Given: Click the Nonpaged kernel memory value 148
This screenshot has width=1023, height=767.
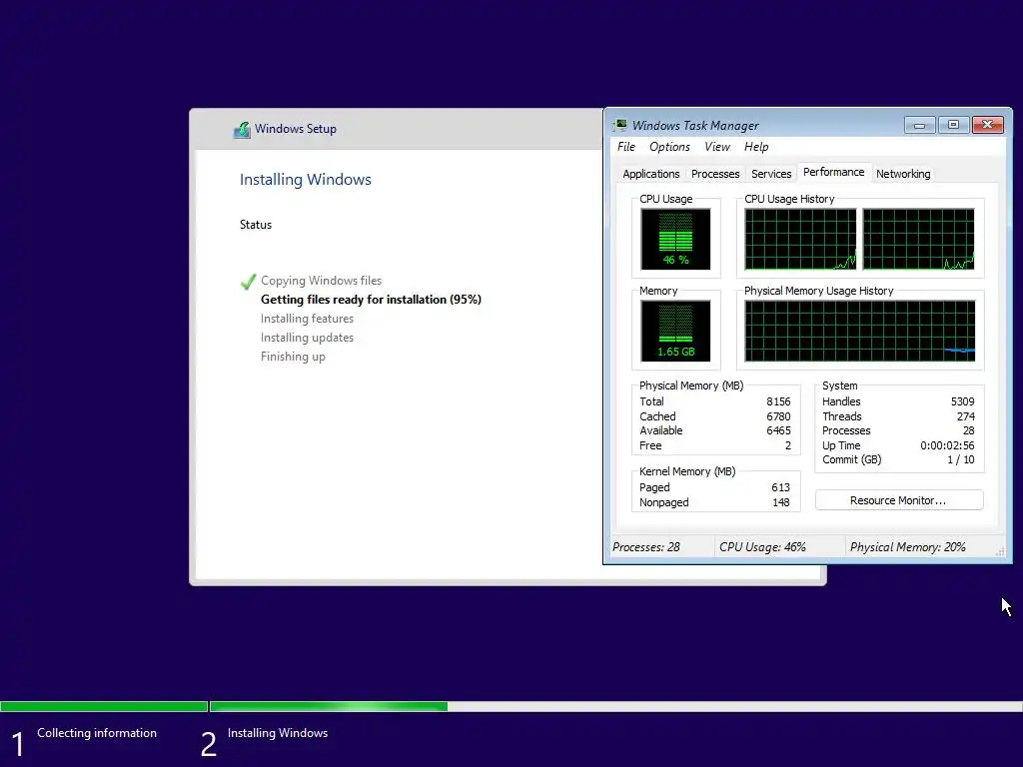Looking at the screenshot, I should pyautogui.click(x=781, y=502).
